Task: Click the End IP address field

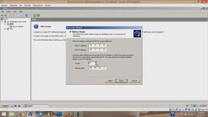Action: point(97,50)
